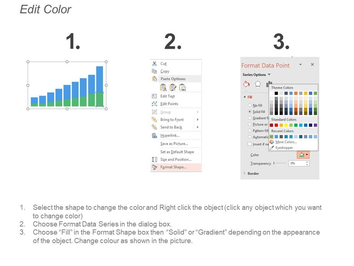Viewport: 354px width, 266px height.
Task: Click Save as Picture menu entry
Action: pos(174,144)
